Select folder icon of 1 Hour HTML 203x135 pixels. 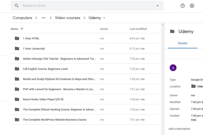click(x=17, y=38)
